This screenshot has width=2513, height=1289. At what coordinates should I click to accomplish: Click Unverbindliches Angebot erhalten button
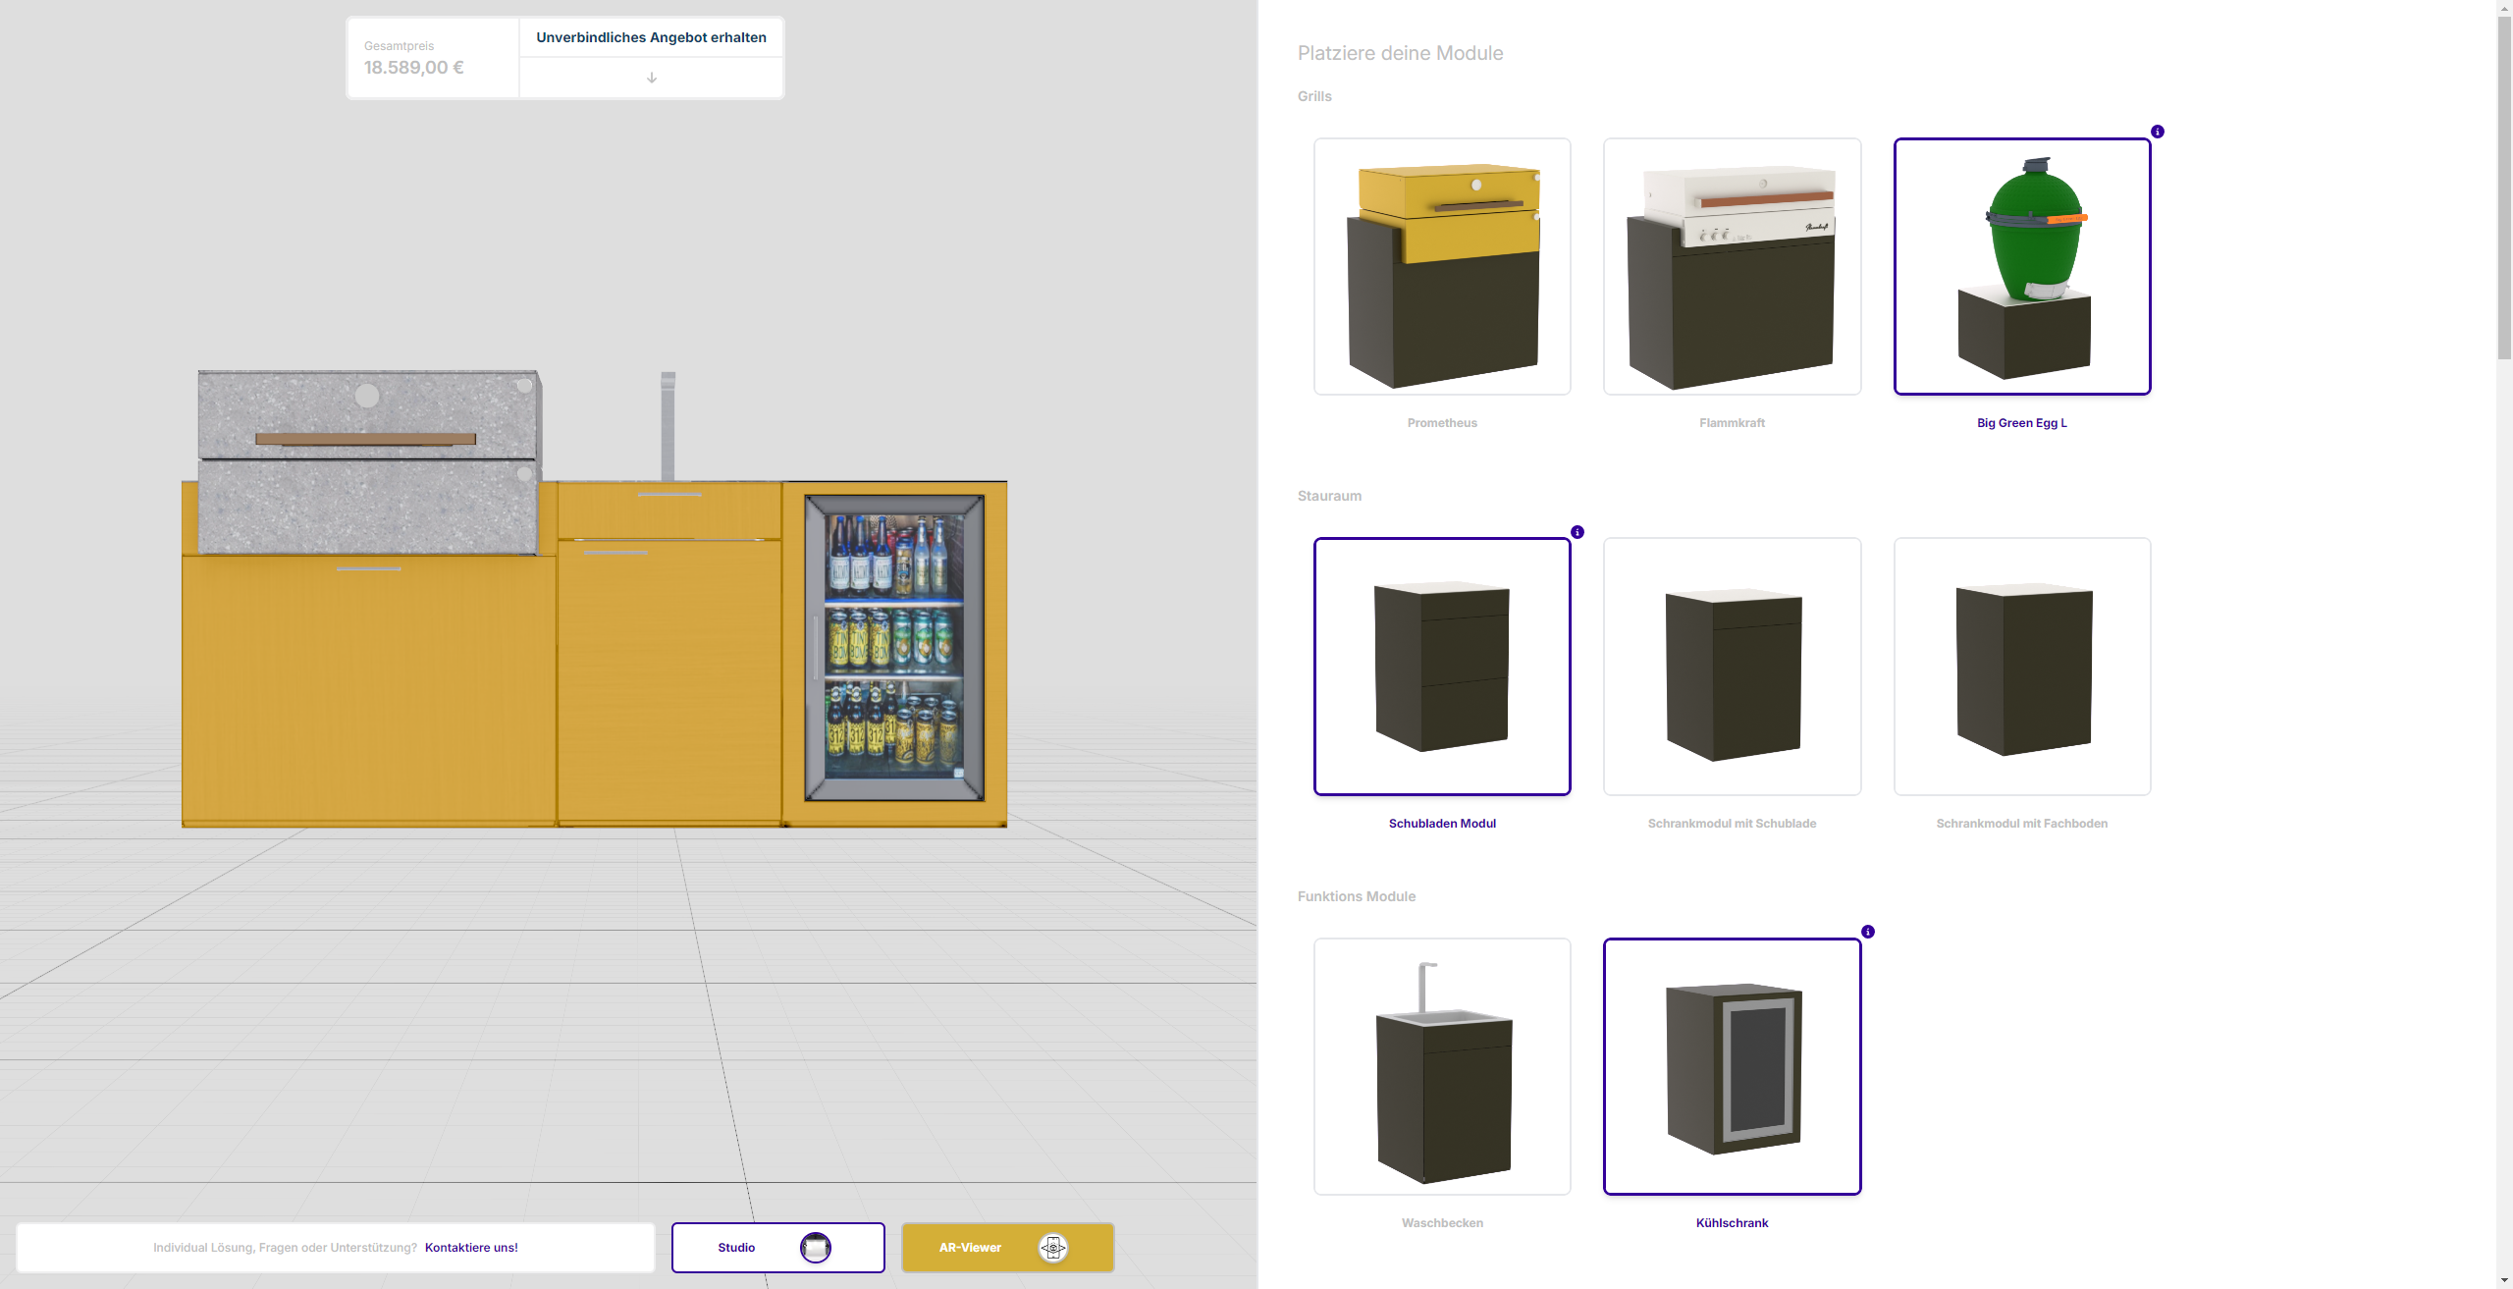click(x=651, y=37)
